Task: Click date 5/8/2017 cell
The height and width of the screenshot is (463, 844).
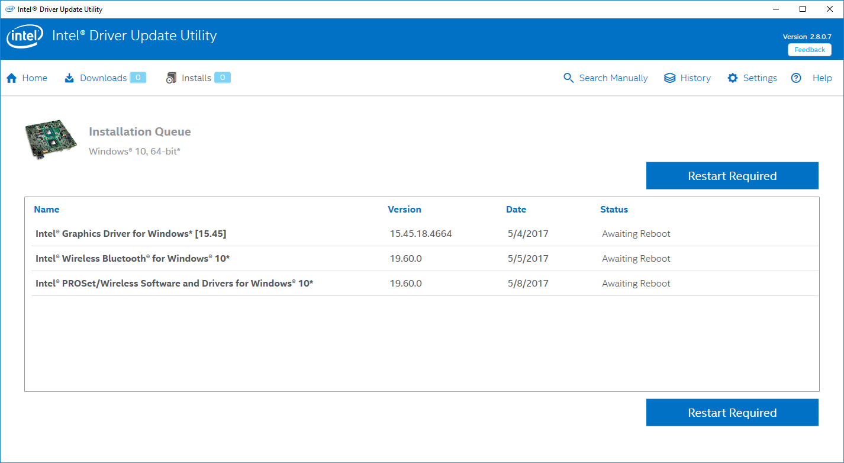Action: point(528,284)
